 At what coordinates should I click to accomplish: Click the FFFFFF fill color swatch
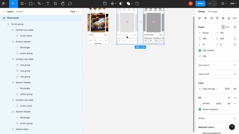coord(200,103)
